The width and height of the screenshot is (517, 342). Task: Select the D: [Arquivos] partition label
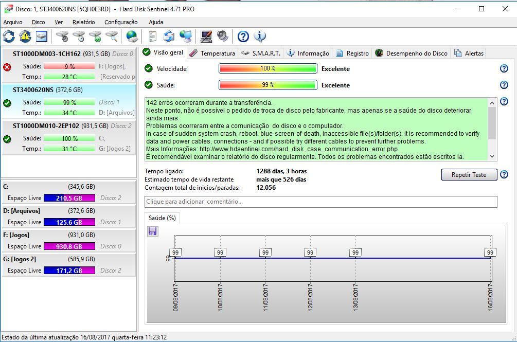(22, 210)
